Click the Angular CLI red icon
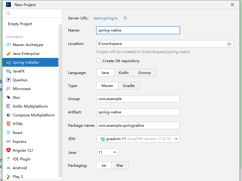Screen dimensions: 242x181 click(x=8, y=150)
